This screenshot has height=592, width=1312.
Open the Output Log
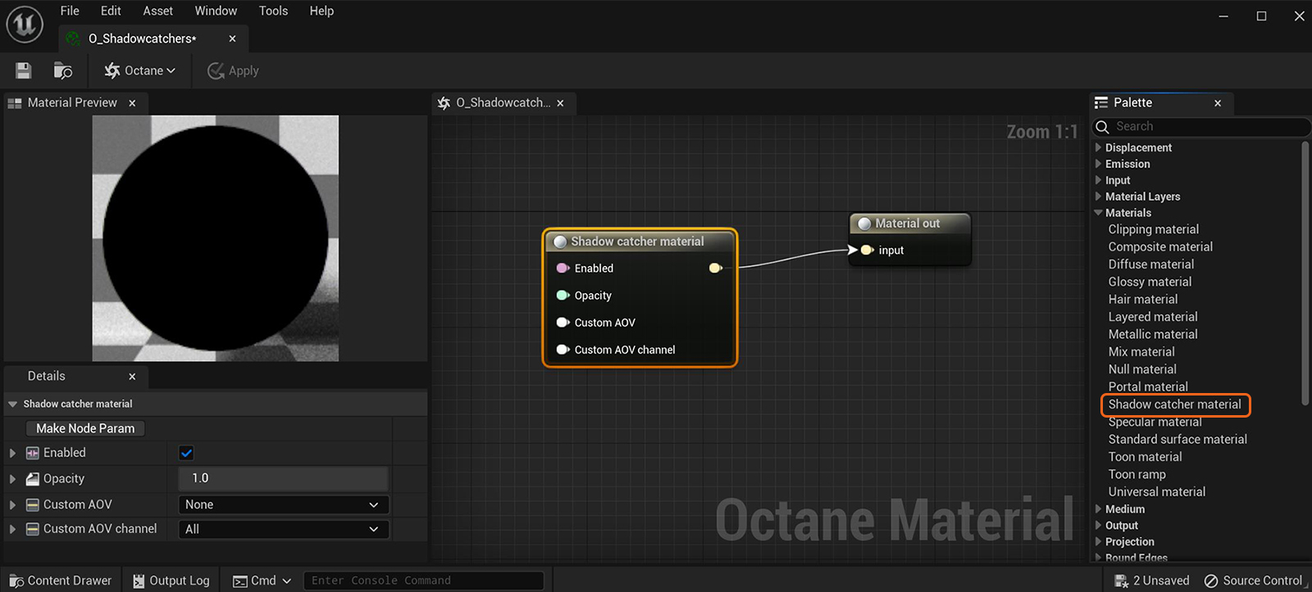click(171, 581)
